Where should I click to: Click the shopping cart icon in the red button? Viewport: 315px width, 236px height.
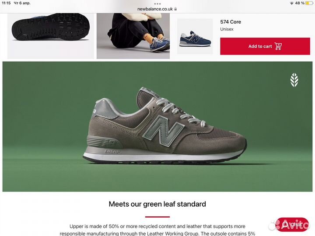[x=278, y=46]
